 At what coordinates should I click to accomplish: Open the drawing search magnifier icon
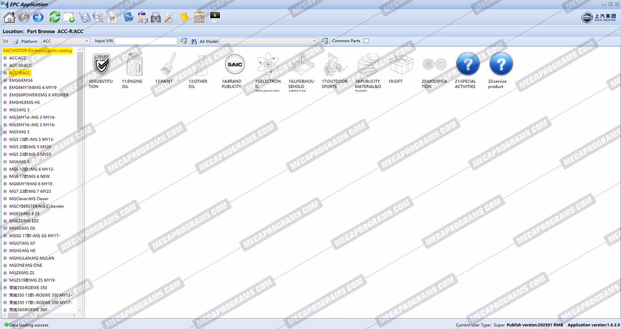(x=85, y=17)
